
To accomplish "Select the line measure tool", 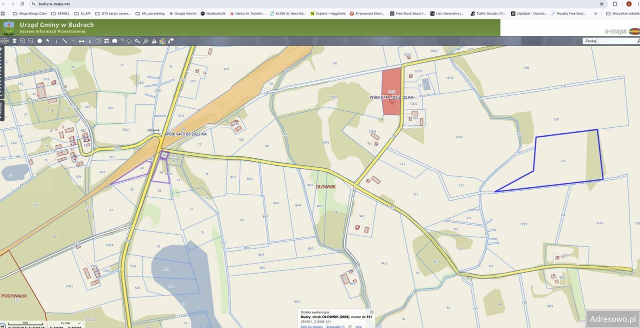I will pos(64,41).
